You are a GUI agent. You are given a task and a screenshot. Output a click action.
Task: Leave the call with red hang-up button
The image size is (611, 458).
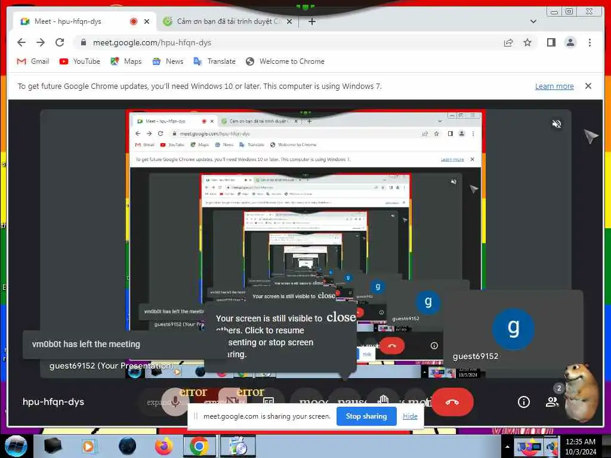[452, 402]
